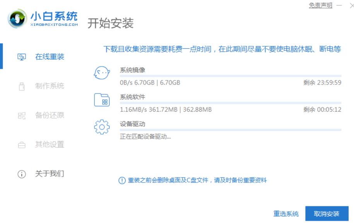Click the 系统软件 download progress bar

231,103
